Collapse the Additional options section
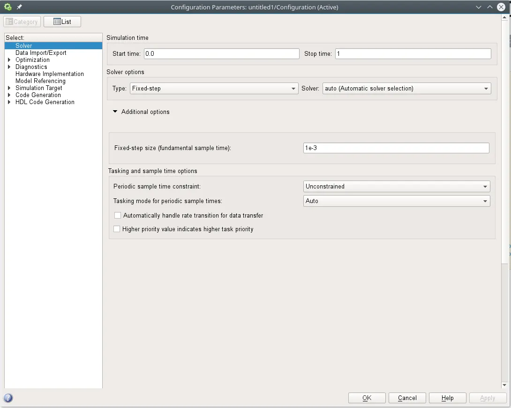 point(115,112)
